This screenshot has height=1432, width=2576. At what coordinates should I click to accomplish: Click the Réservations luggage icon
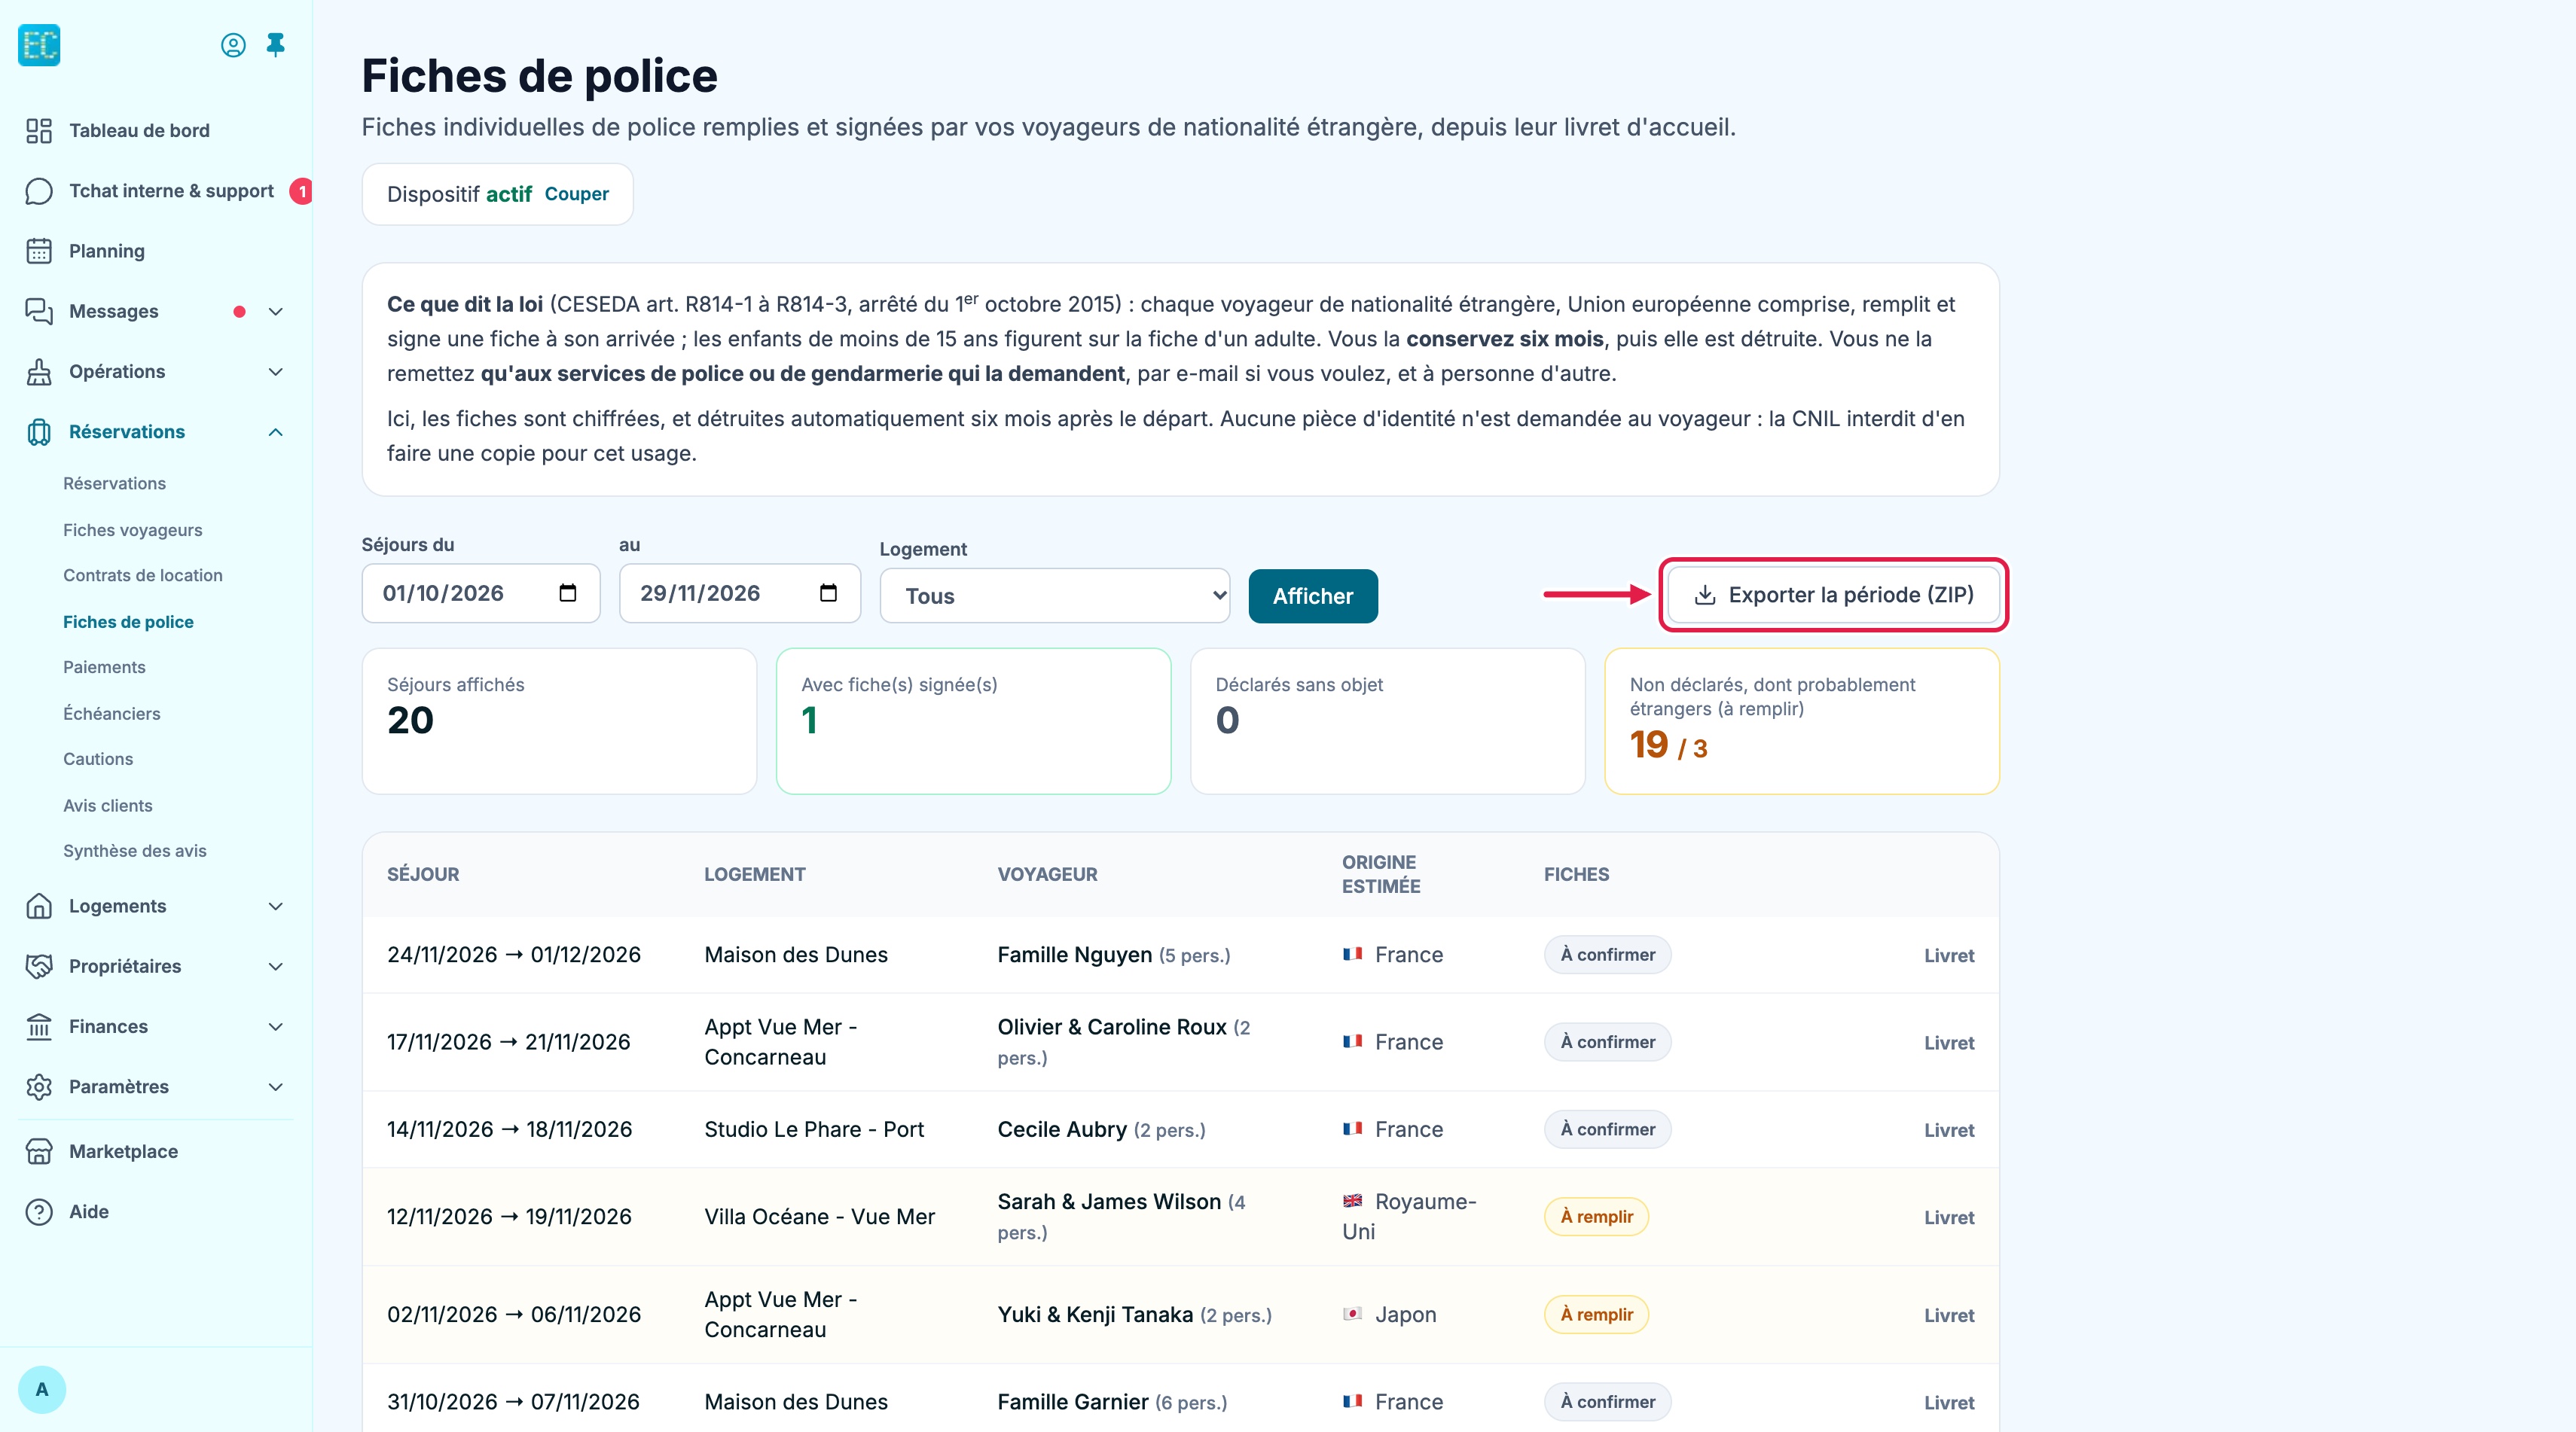pos(39,431)
